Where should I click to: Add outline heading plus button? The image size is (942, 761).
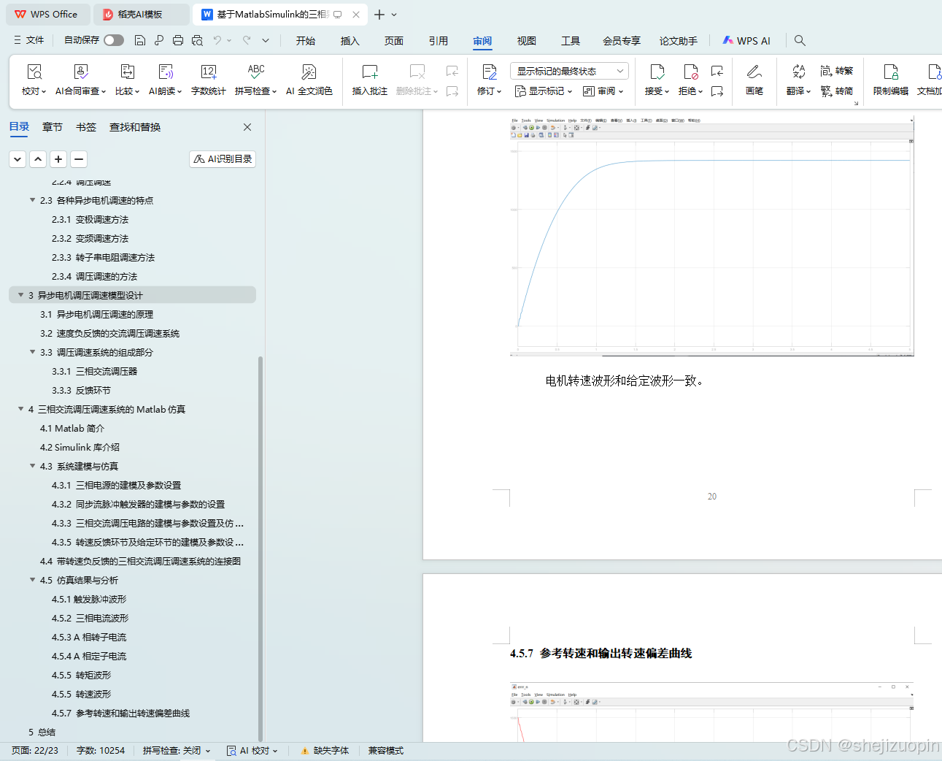tap(59, 159)
